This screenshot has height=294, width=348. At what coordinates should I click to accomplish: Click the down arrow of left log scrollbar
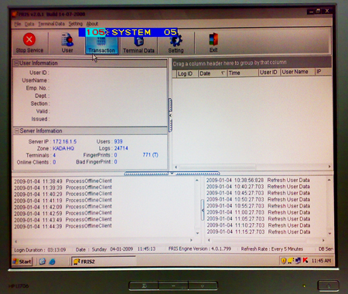coord(197,233)
